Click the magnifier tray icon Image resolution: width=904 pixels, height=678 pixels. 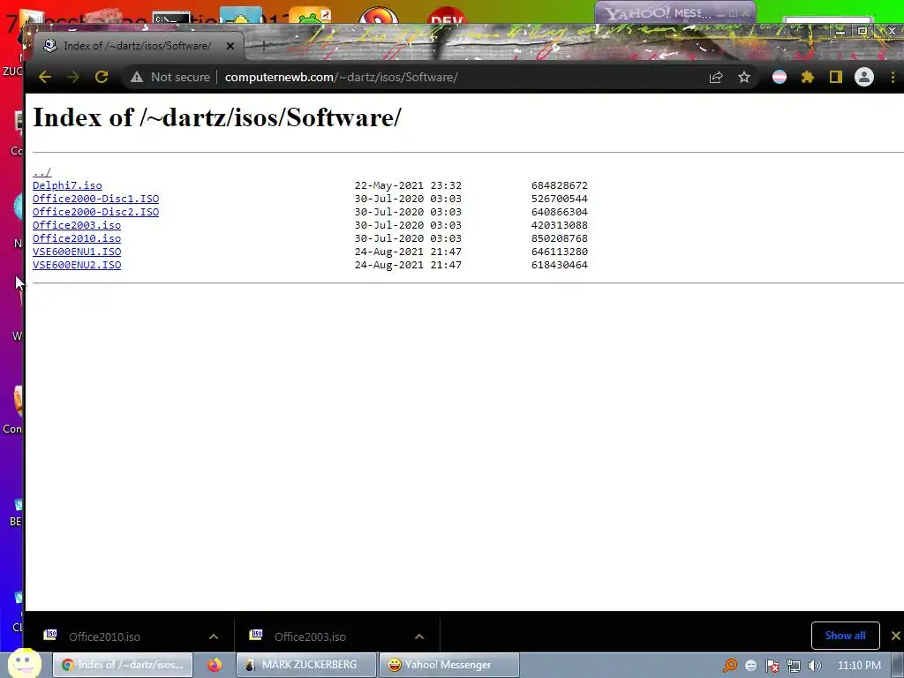[730, 666]
